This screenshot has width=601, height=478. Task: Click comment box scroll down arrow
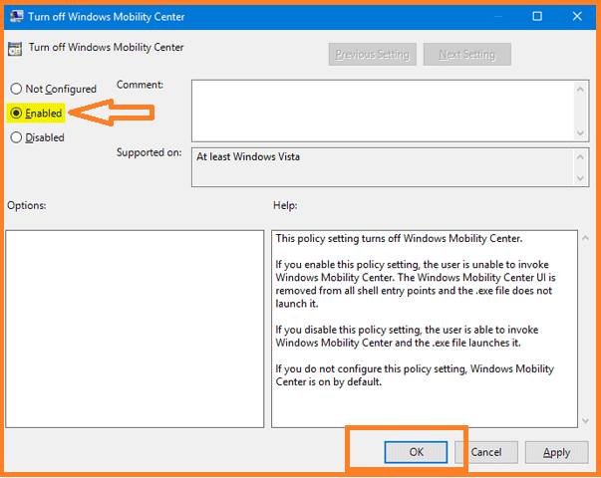tap(580, 132)
